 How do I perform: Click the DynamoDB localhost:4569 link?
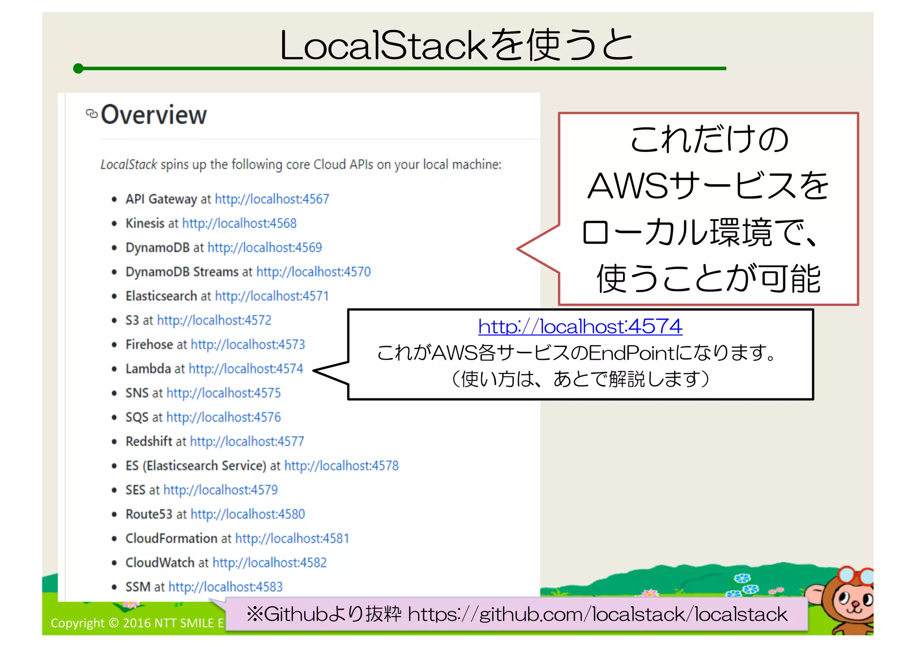click(264, 247)
